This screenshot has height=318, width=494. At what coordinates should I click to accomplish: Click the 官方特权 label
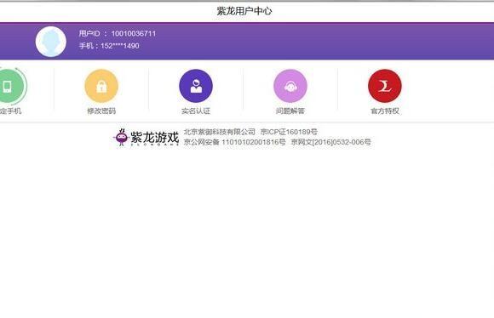[x=385, y=111]
